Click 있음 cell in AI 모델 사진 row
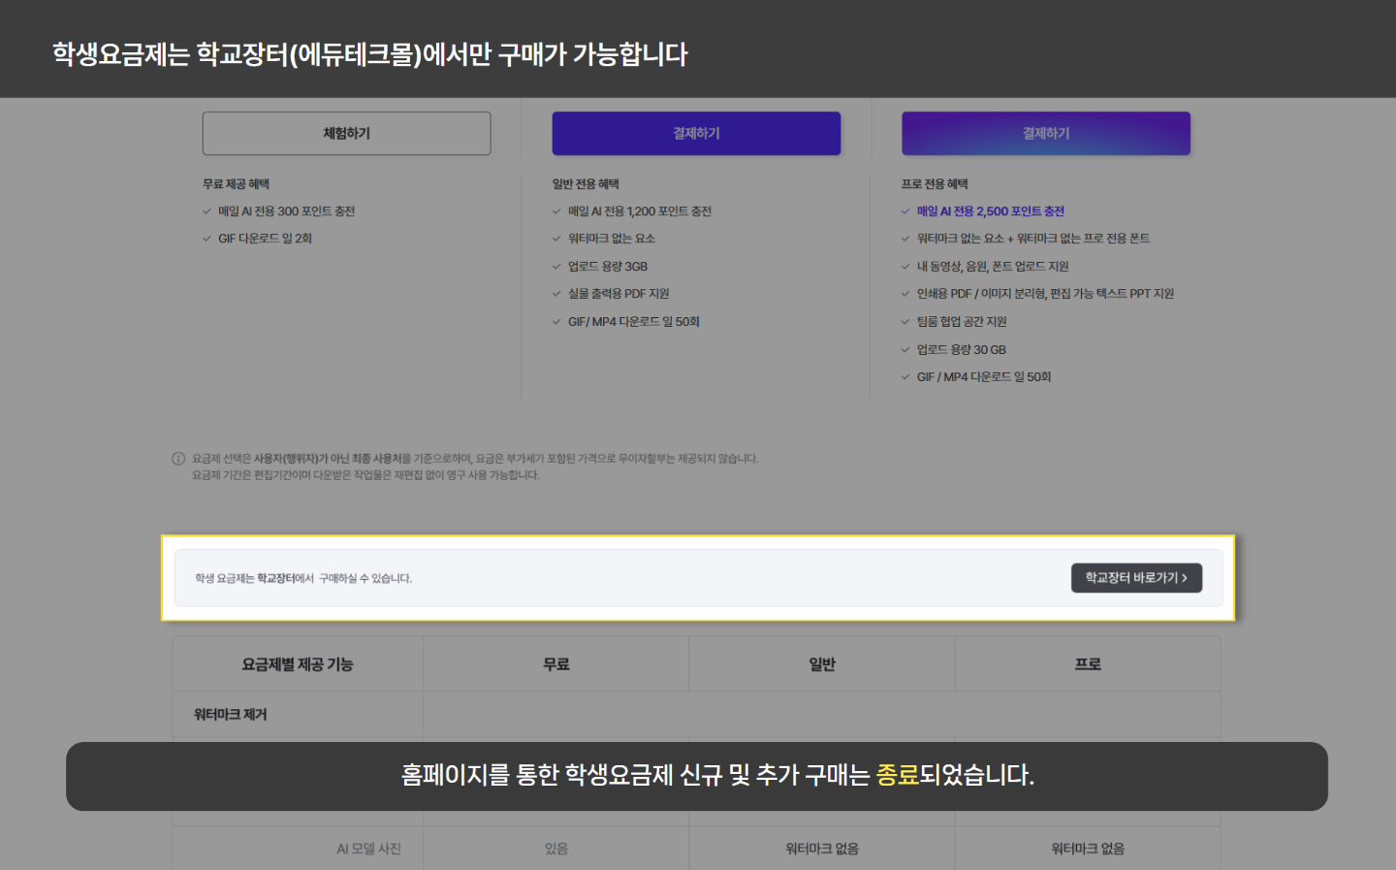The height and width of the screenshot is (870, 1396). point(556,849)
